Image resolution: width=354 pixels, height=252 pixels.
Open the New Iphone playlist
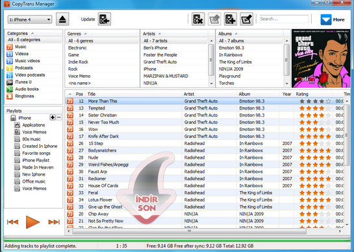[34, 174]
